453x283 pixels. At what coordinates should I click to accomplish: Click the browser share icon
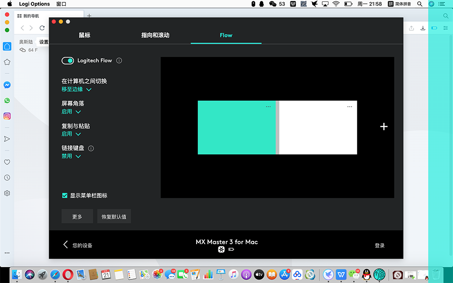click(411, 28)
